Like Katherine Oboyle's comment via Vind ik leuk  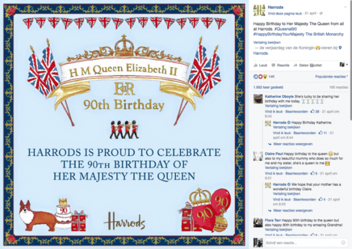click(x=273, y=112)
